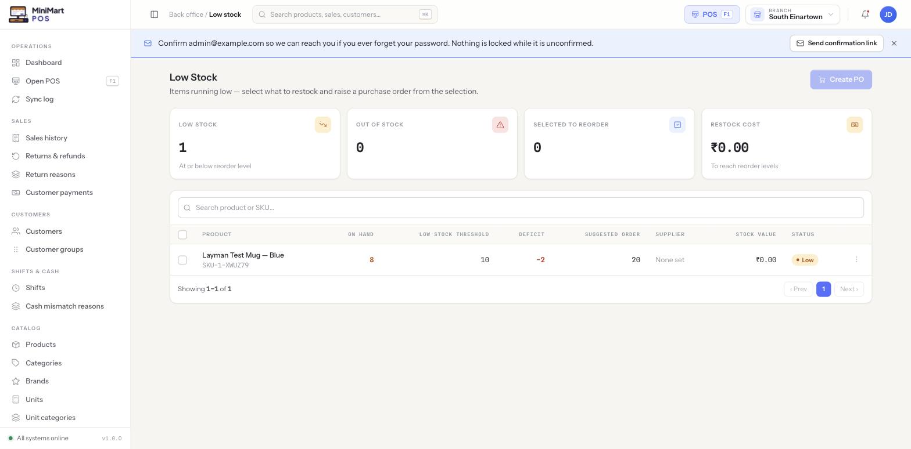Focus the global search products field
The image size is (911, 449).
click(345, 15)
